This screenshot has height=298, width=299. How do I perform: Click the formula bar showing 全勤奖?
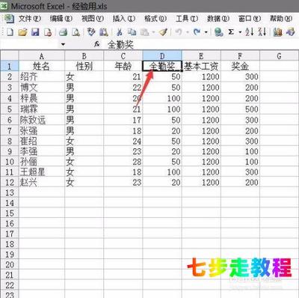coord(202,45)
